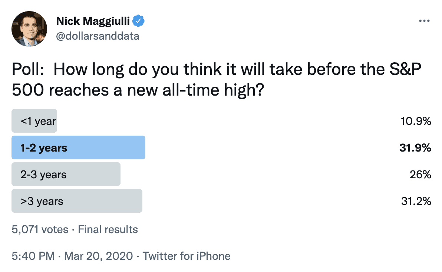
Task: Click the bold 31.9% result value
Action: (x=415, y=148)
